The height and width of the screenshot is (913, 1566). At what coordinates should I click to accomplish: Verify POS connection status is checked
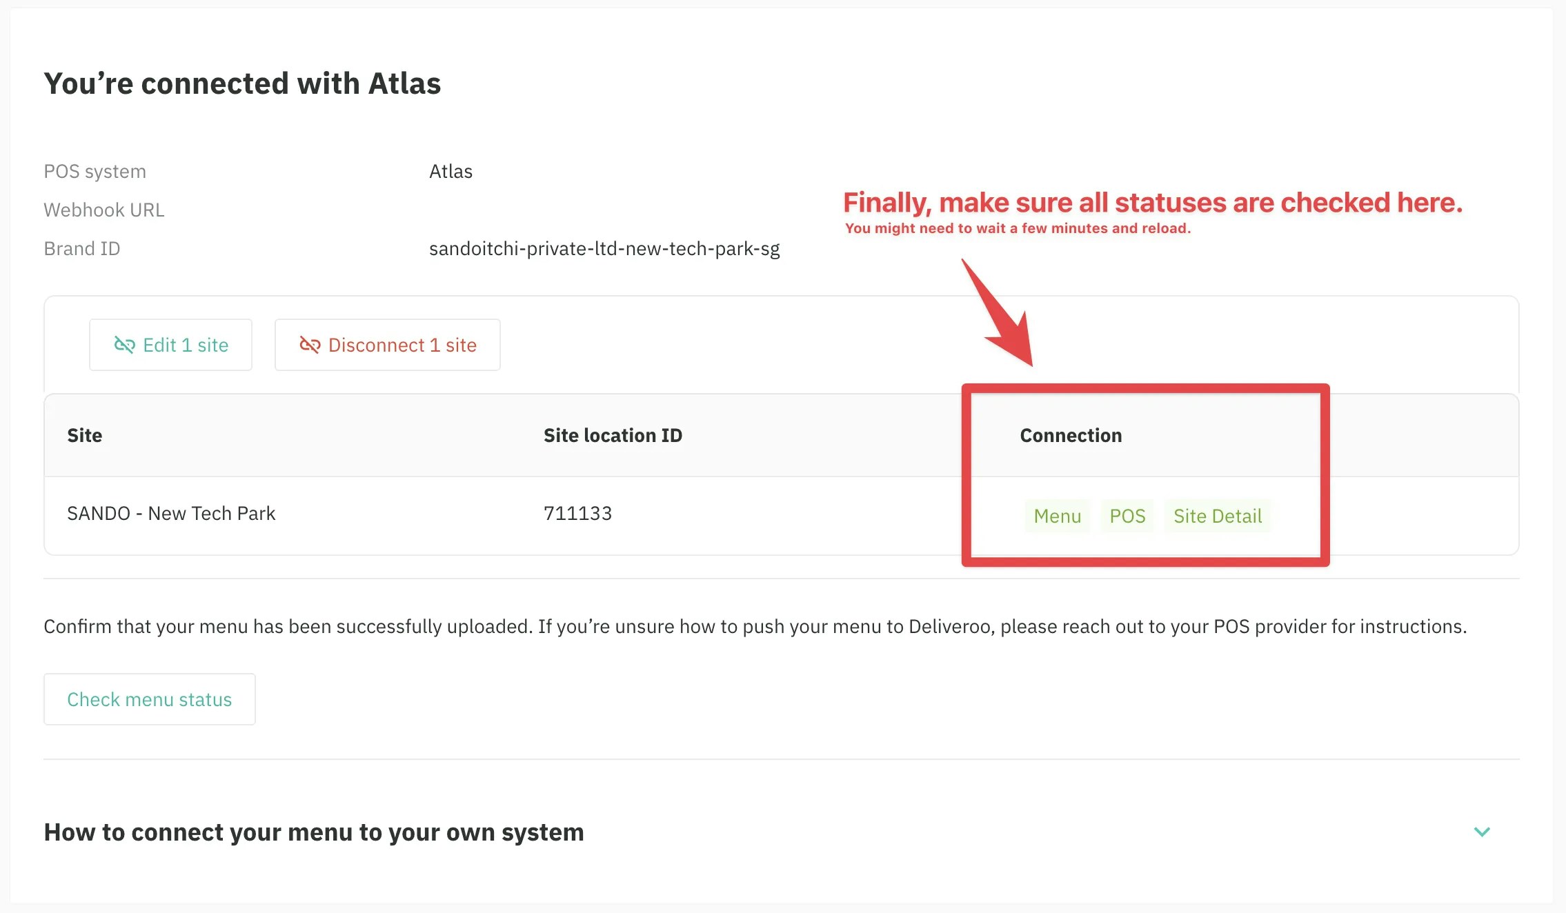point(1127,515)
